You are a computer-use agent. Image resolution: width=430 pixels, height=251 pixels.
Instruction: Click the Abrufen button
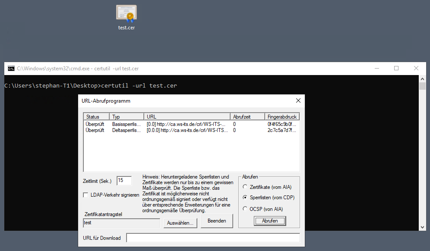pyautogui.click(x=270, y=221)
